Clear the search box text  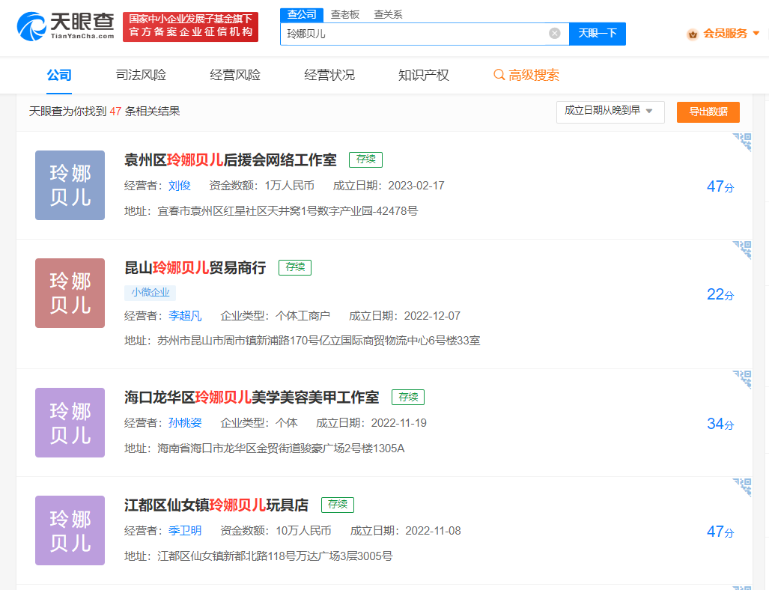[x=554, y=33]
